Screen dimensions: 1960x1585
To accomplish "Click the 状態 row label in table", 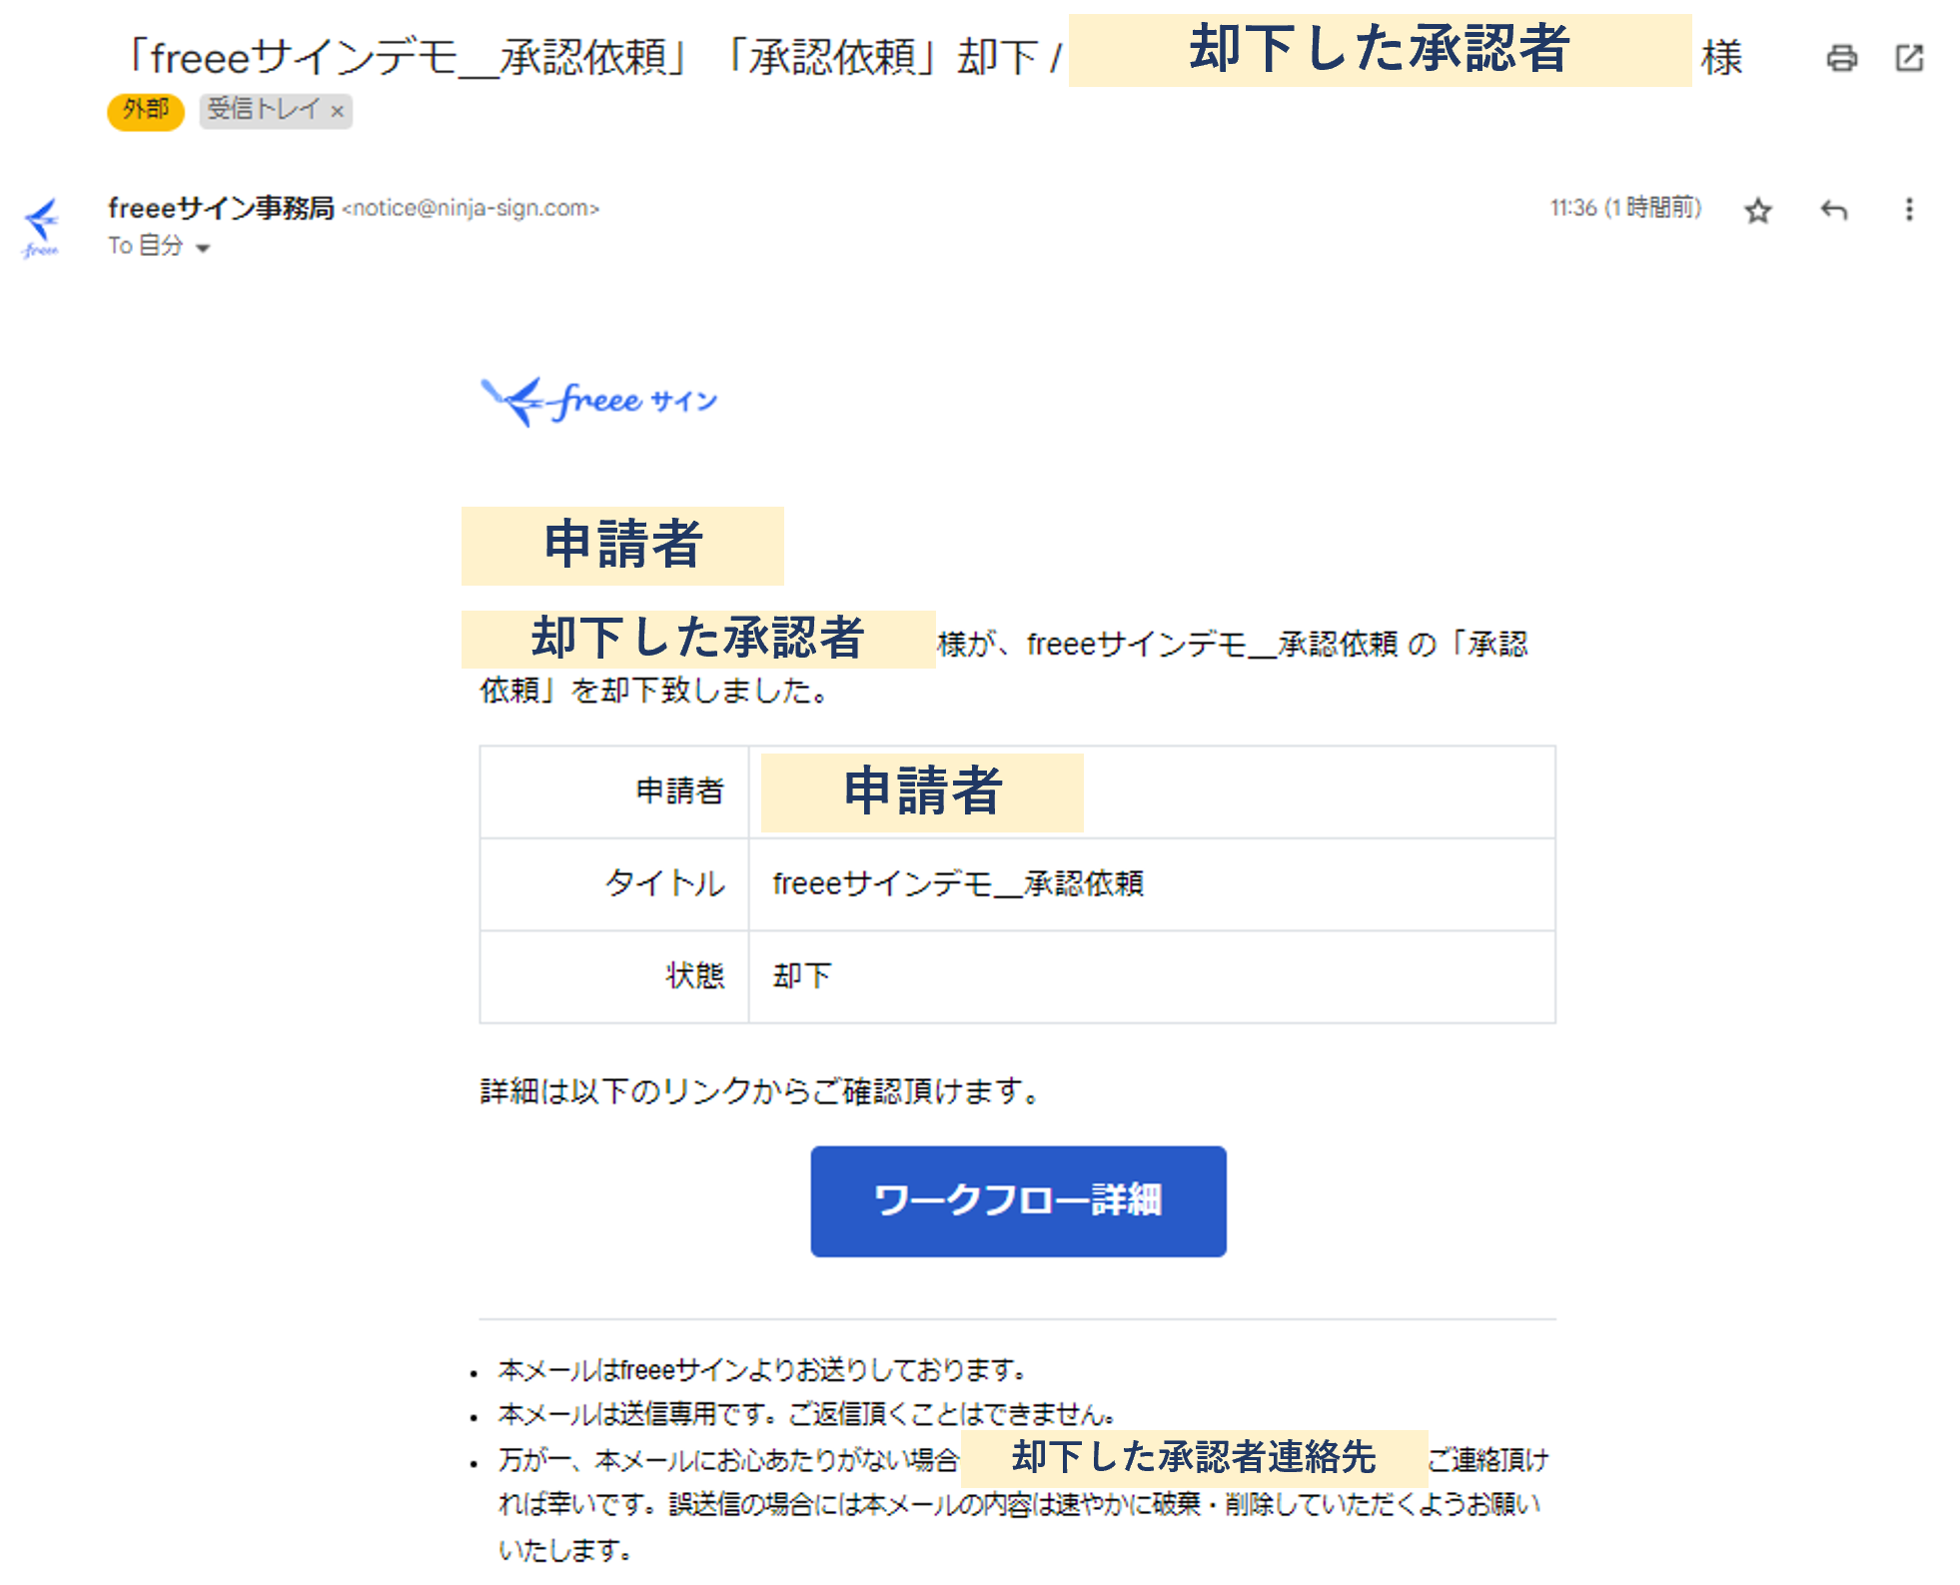I will pyautogui.click(x=694, y=975).
